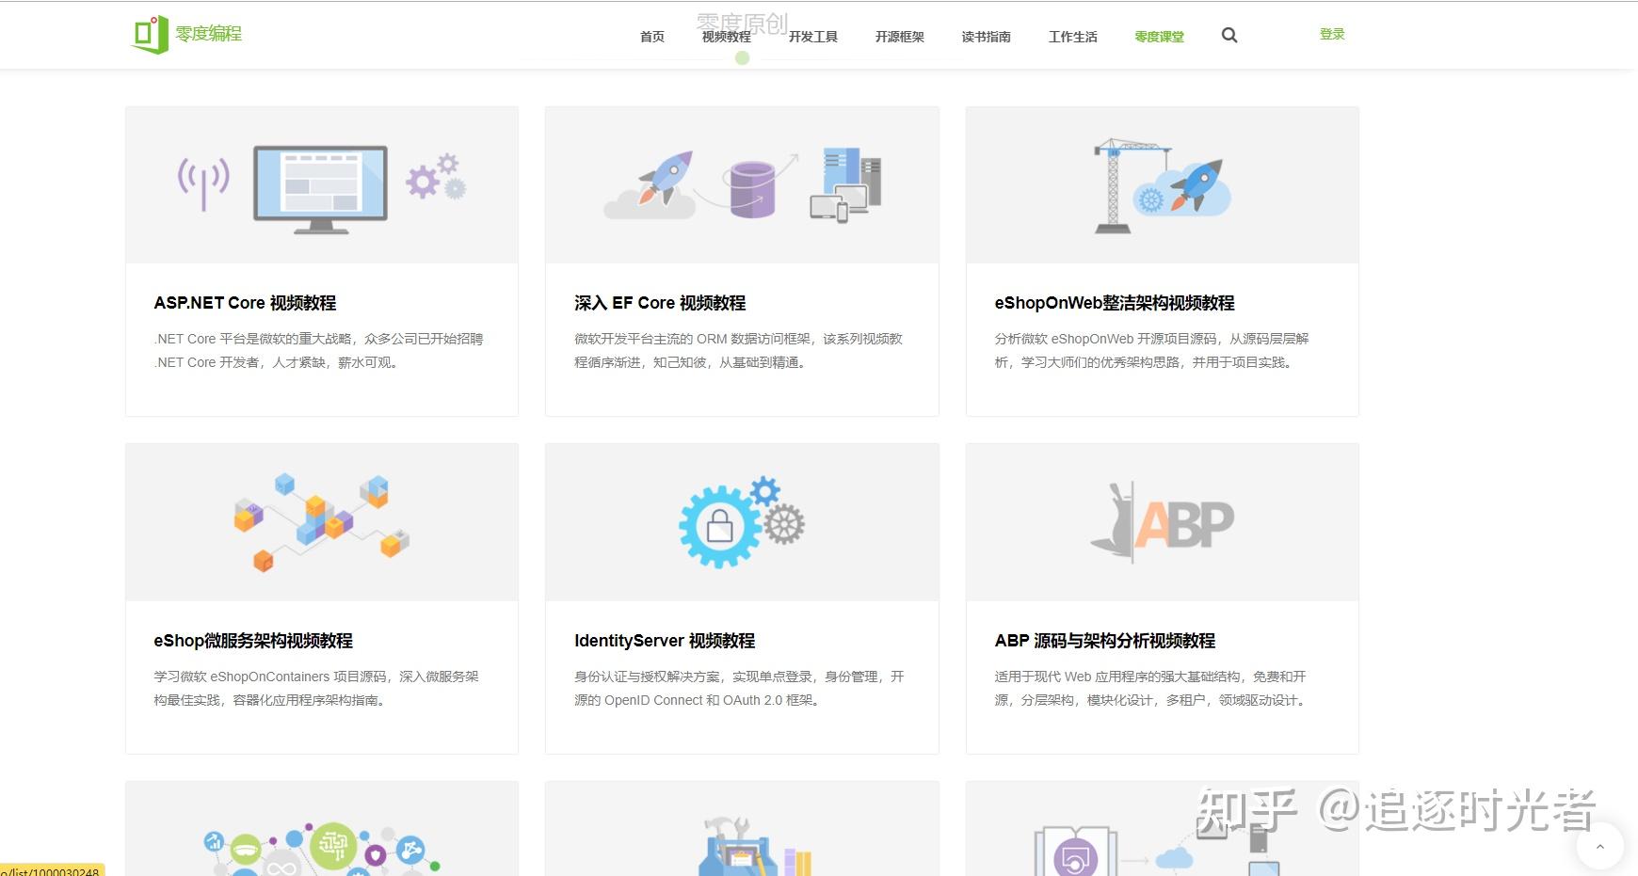Navigate to 工作生活

(x=1072, y=37)
